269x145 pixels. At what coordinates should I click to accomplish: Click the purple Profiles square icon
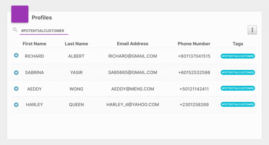click(20, 14)
